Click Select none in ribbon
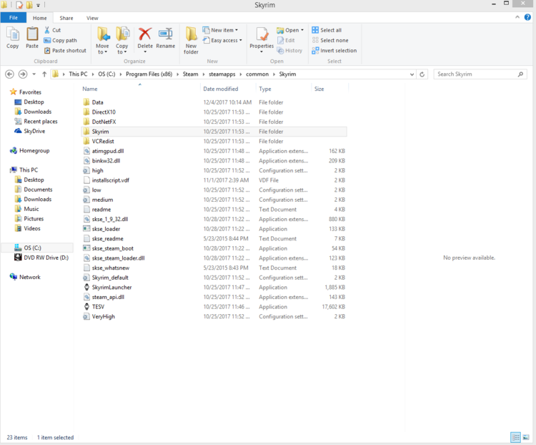Image resolution: width=536 pixels, height=445 pixels. pos(330,40)
